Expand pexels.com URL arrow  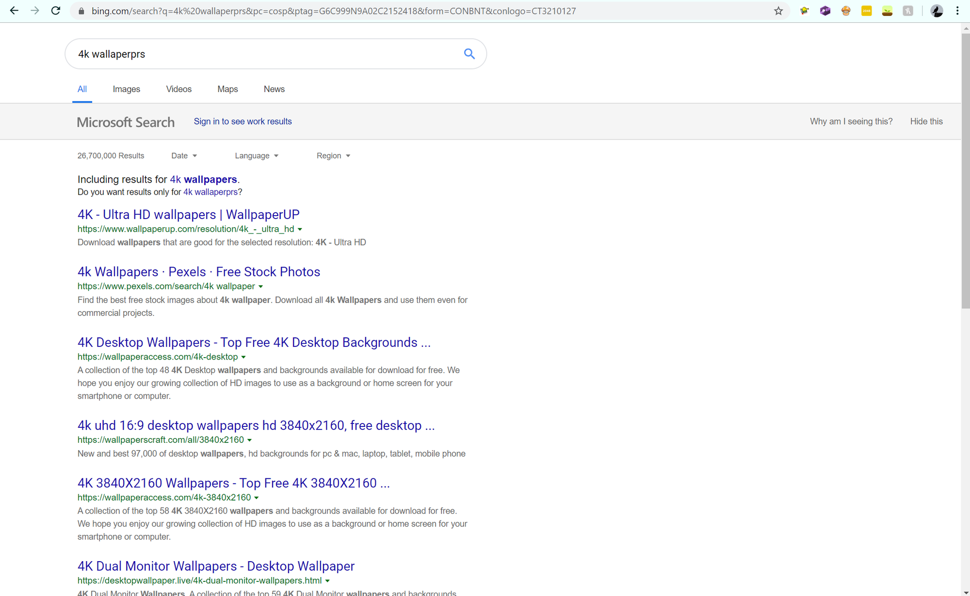[260, 286]
